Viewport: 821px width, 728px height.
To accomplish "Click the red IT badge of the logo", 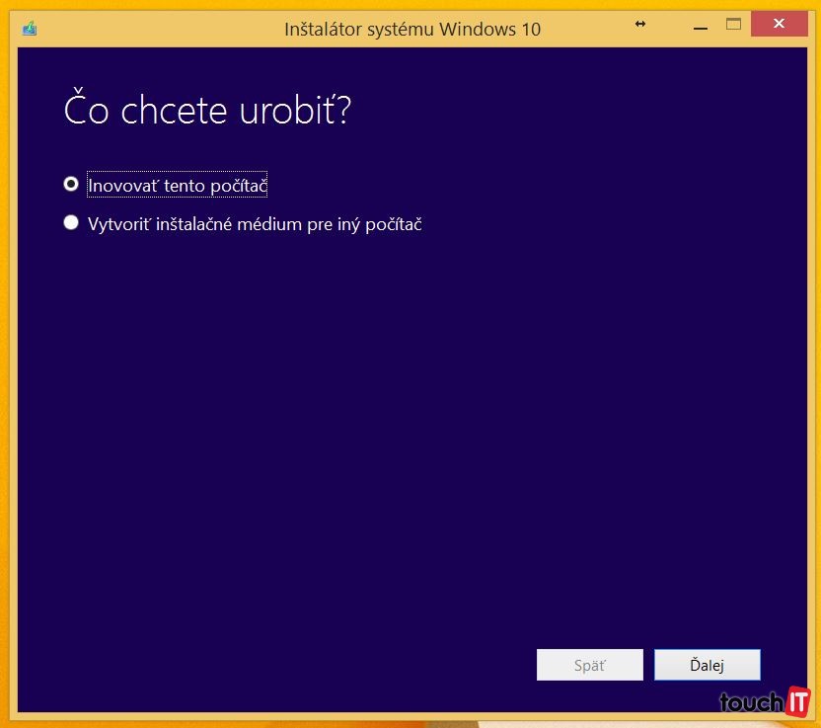I will (x=797, y=701).
